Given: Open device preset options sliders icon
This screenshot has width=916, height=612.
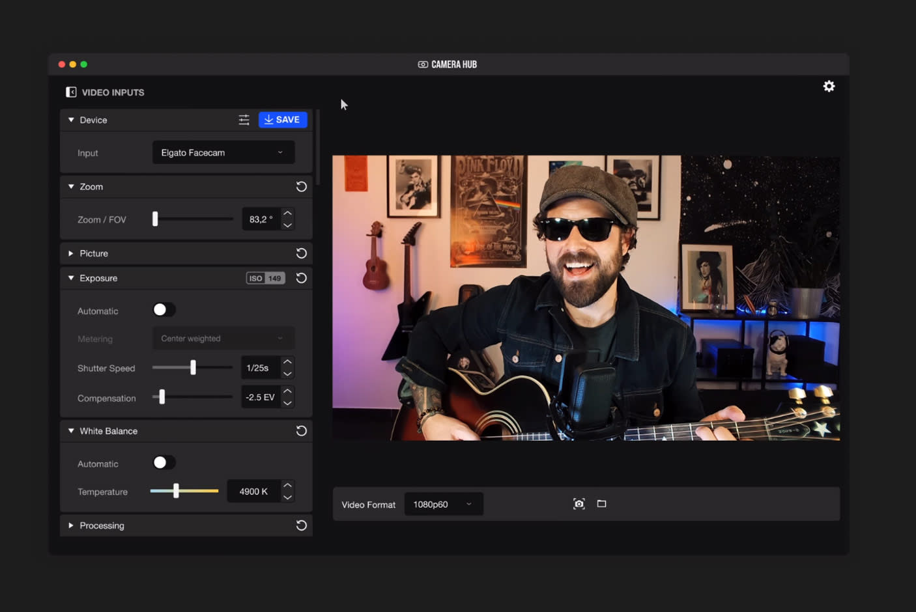Looking at the screenshot, I should pos(244,120).
